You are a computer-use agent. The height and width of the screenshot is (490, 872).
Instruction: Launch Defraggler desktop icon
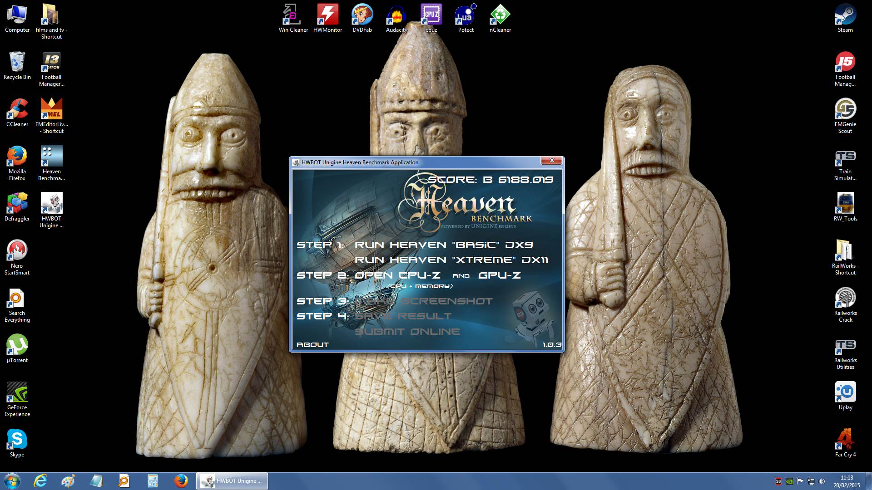tap(17, 207)
